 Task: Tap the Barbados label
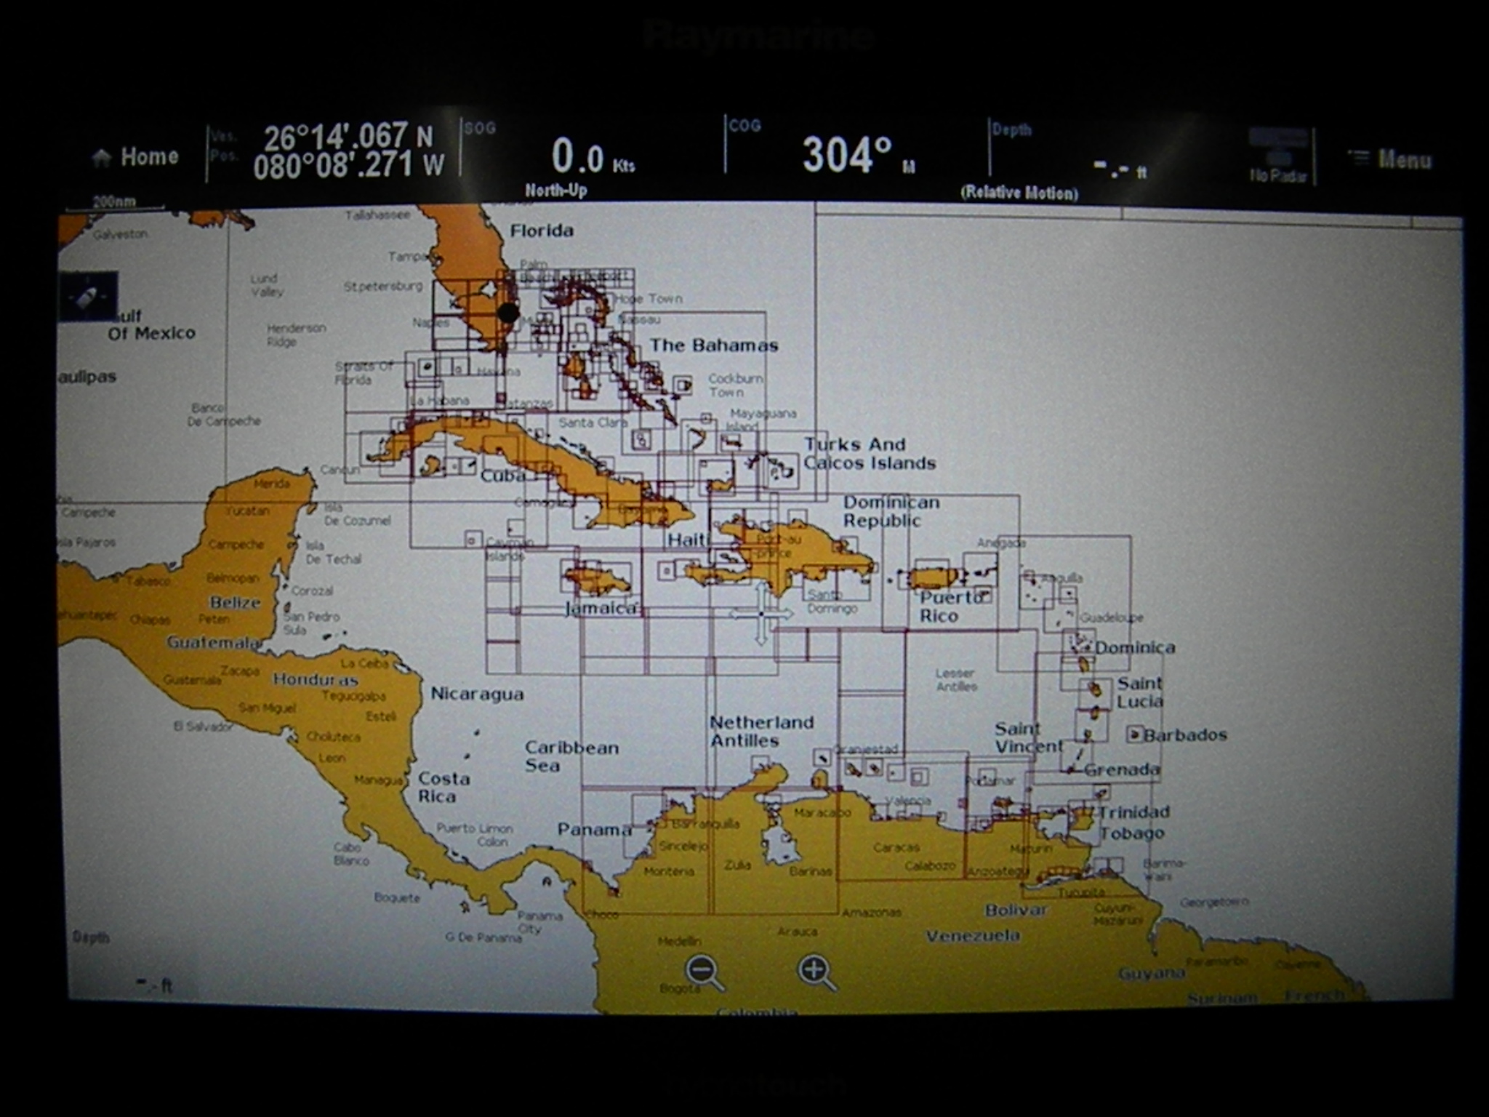click(x=1185, y=735)
